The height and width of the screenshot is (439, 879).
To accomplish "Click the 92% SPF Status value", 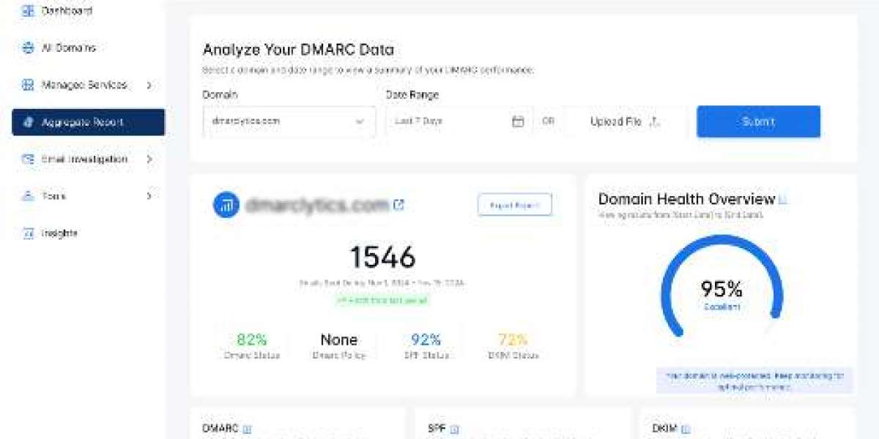I will coord(426,339).
